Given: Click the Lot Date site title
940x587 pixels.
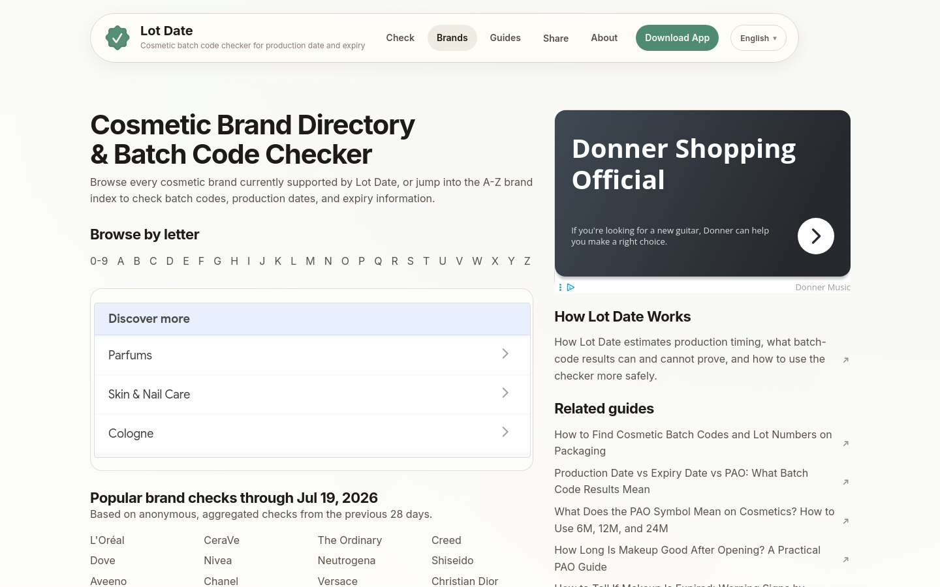Looking at the screenshot, I should pyautogui.click(x=166, y=31).
